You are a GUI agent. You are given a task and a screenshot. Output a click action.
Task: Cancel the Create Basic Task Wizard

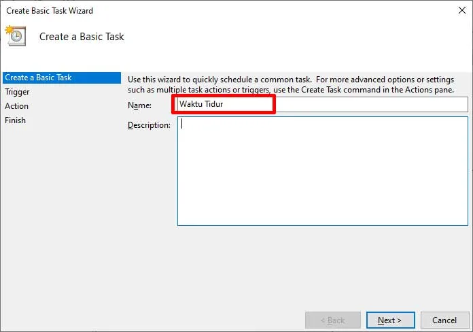tap(444, 320)
